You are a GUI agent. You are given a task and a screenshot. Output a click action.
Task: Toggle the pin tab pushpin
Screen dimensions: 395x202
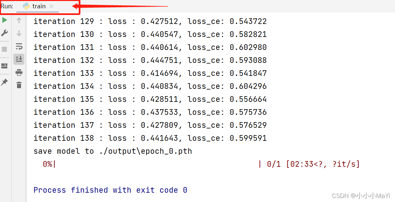pyautogui.click(x=4, y=82)
